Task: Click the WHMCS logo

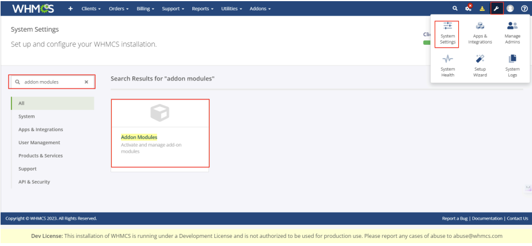Action: coord(33,9)
